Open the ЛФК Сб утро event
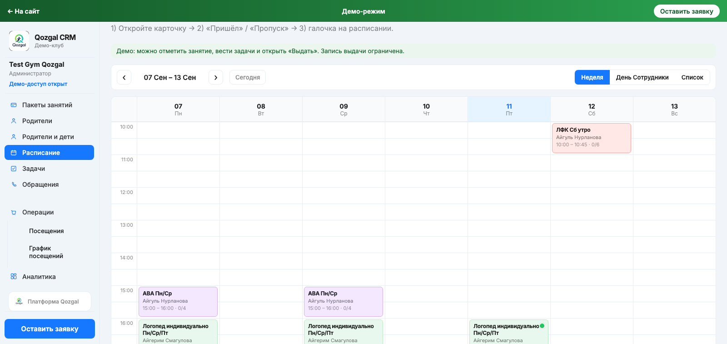 tap(591, 138)
